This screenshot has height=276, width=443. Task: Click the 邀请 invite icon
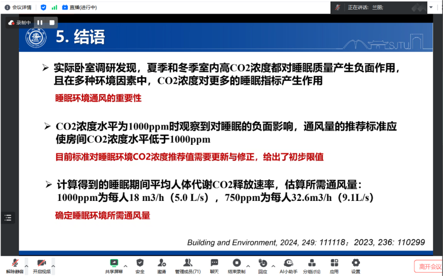[x=161, y=264]
